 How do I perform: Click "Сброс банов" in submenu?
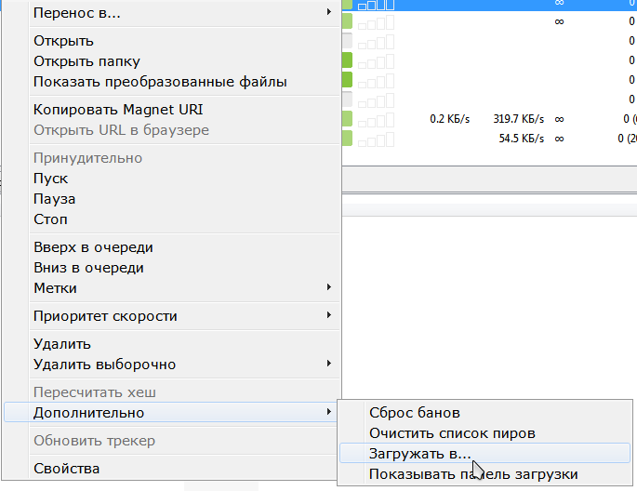(414, 413)
